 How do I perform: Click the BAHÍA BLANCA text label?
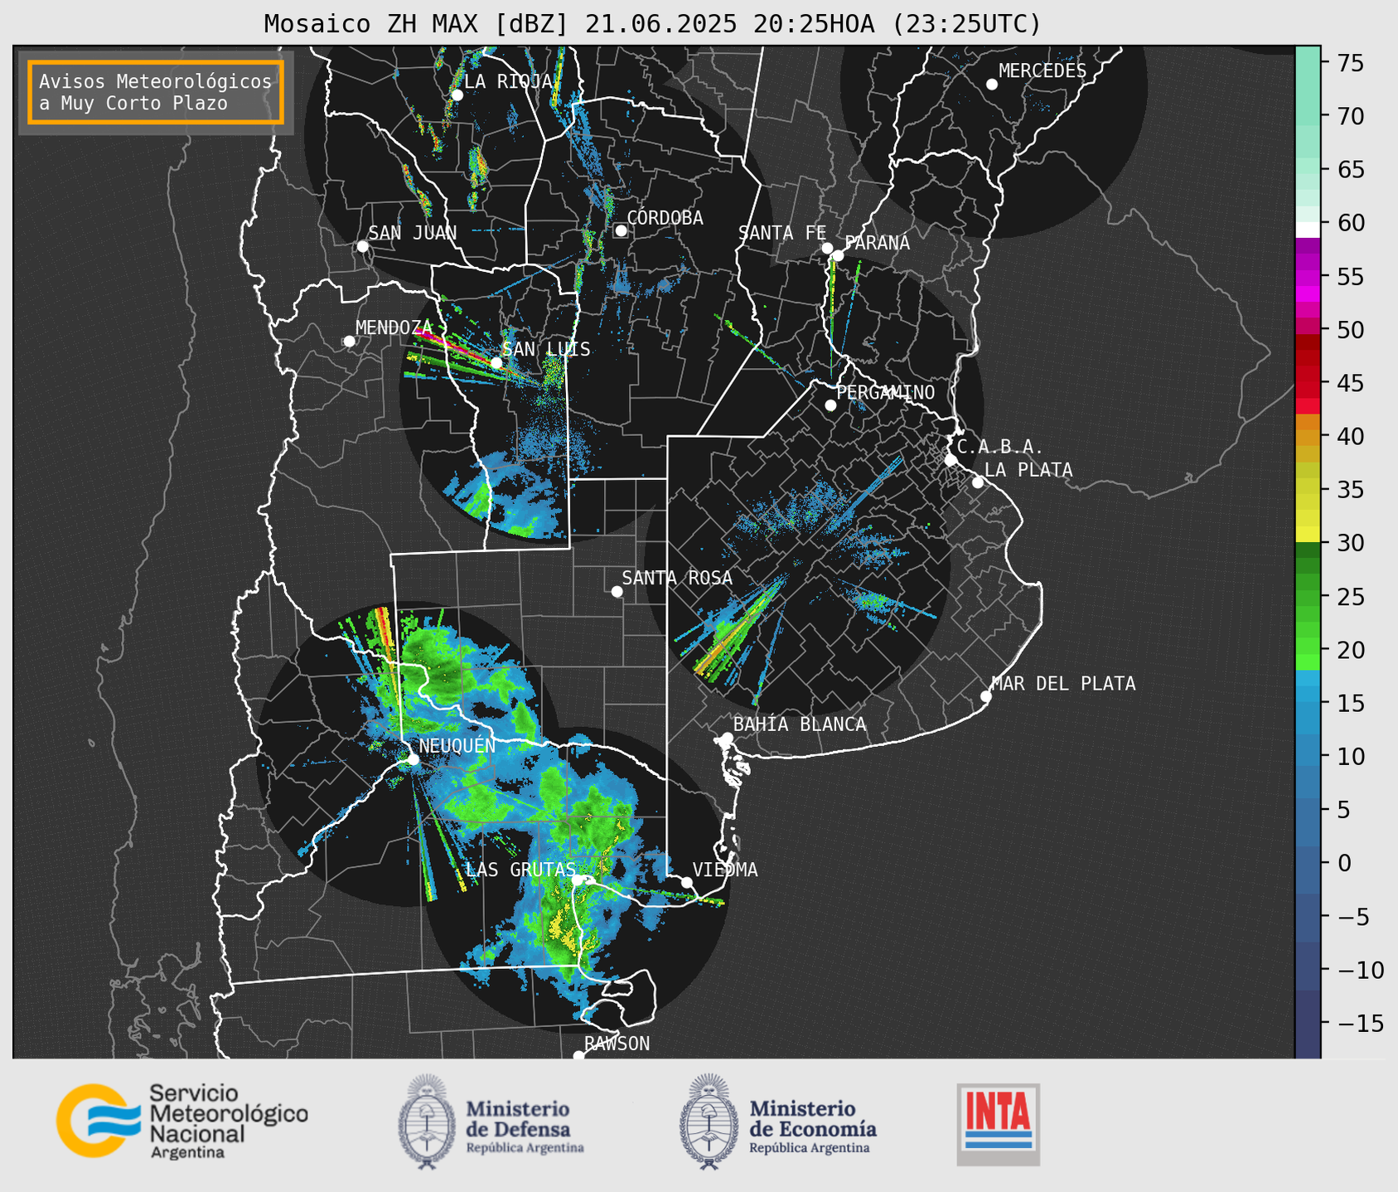tap(800, 724)
